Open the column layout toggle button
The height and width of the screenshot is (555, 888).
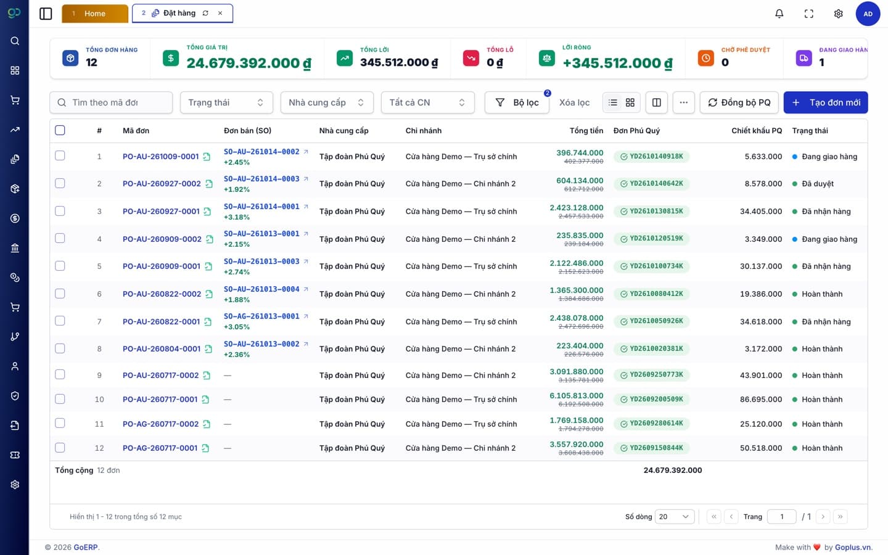[657, 102]
